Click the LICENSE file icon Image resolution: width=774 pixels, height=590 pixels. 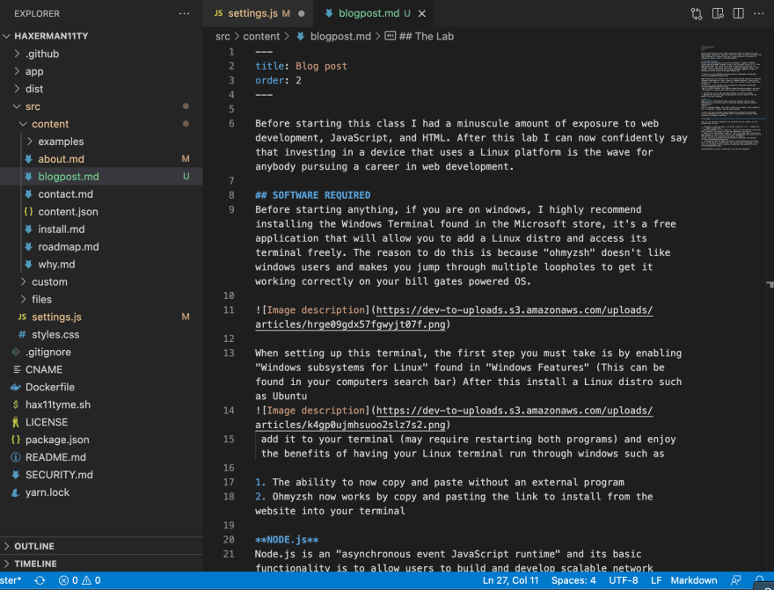(x=16, y=422)
